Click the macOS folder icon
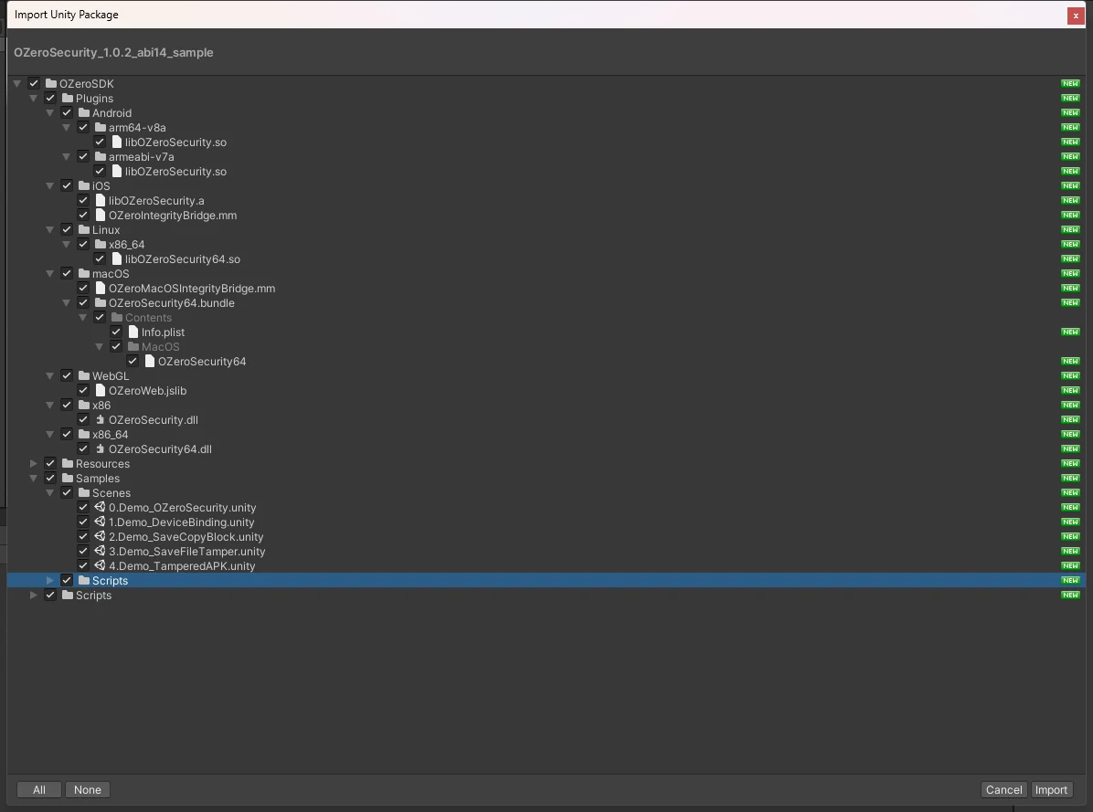Image resolution: width=1093 pixels, height=812 pixels. [x=84, y=274]
